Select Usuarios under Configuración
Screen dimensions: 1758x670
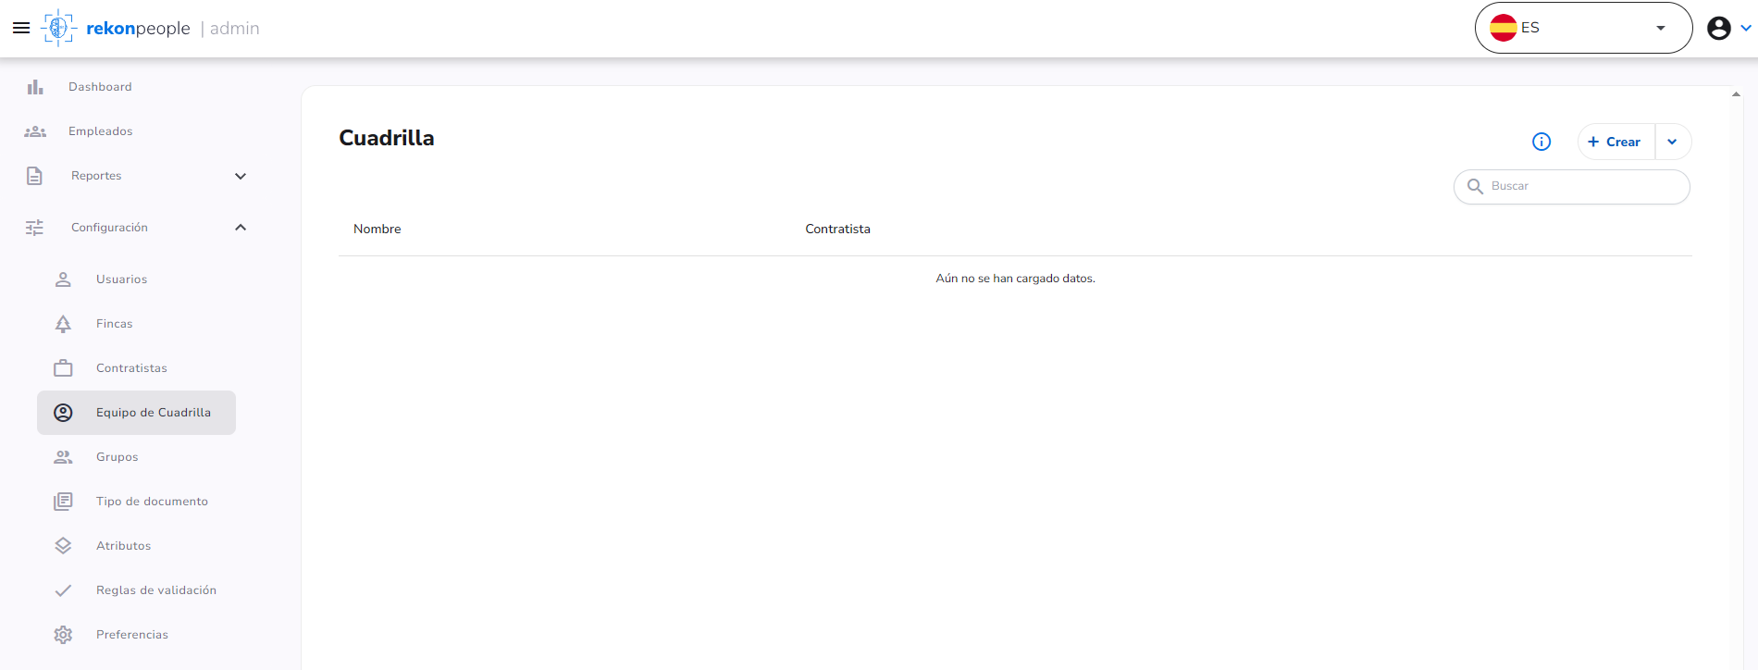pyautogui.click(x=121, y=279)
